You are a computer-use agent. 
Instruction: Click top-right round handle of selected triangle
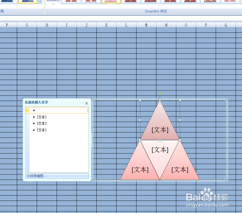[180, 100]
